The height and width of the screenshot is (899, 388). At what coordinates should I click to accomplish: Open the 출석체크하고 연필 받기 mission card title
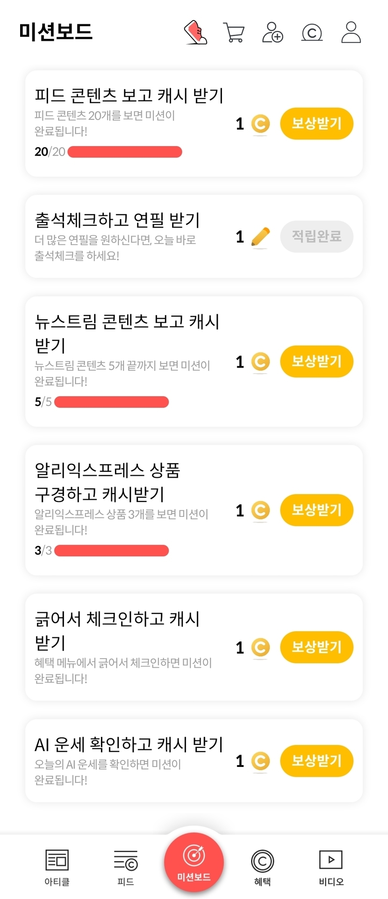117,220
